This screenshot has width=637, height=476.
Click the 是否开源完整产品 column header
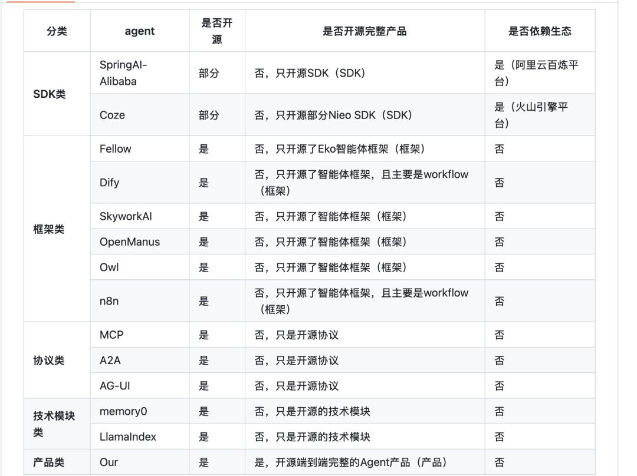pos(365,31)
